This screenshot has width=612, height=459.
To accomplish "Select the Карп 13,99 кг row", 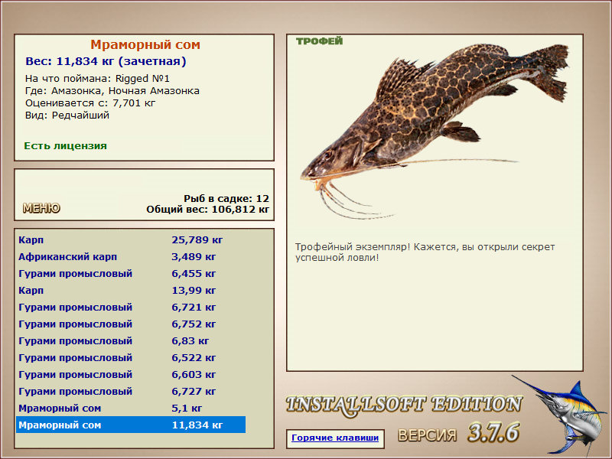I will point(131,291).
